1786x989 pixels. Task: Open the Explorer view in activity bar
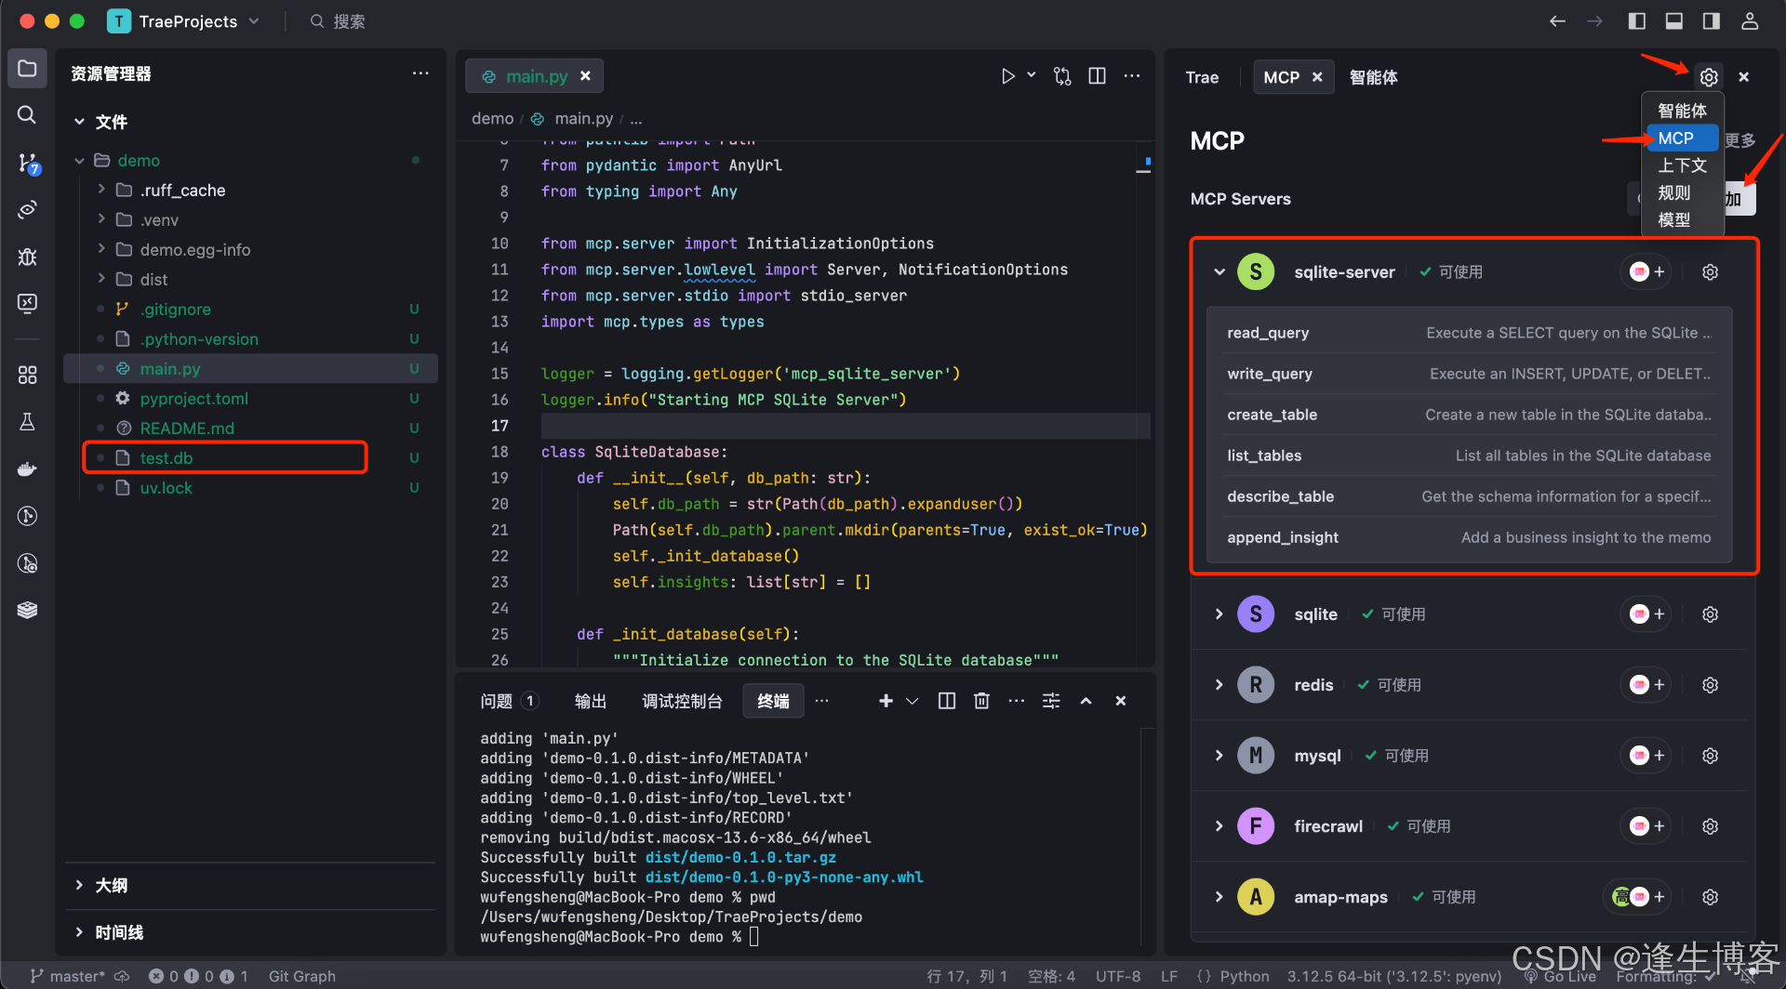(27, 69)
